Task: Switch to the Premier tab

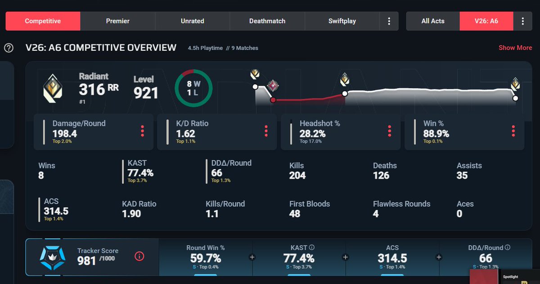Action: 118,21
